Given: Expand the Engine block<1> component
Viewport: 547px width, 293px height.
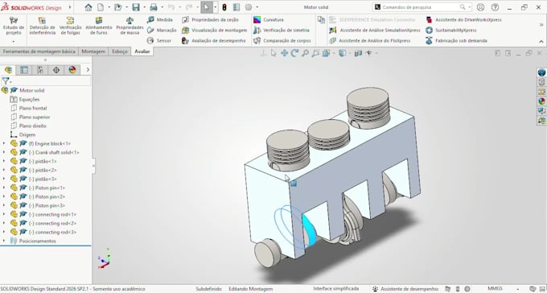Looking at the screenshot, I should point(4,143).
